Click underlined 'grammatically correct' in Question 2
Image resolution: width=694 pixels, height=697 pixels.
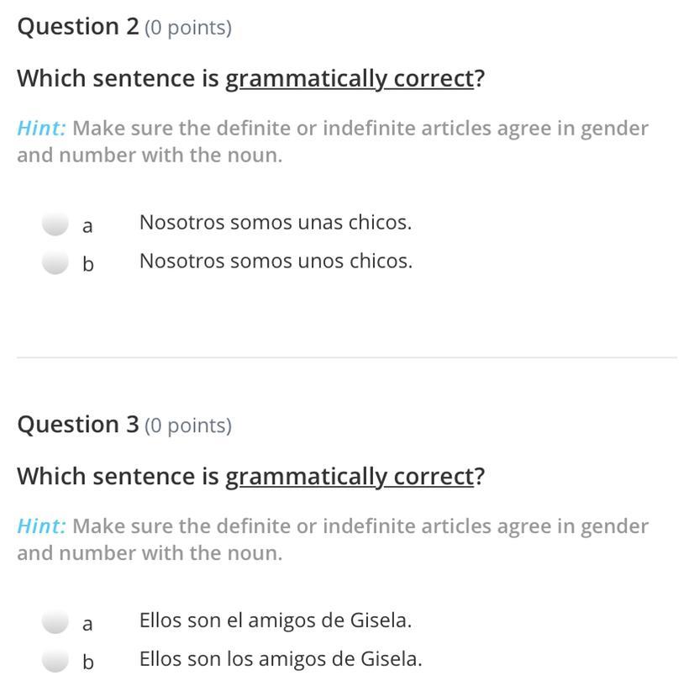[350, 79]
